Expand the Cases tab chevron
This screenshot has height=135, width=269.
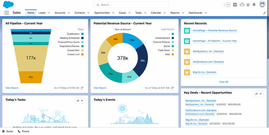tap(129, 13)
